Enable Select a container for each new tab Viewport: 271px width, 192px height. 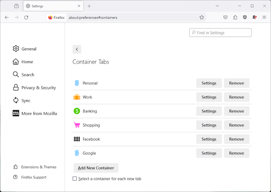(x=75, y=179)
